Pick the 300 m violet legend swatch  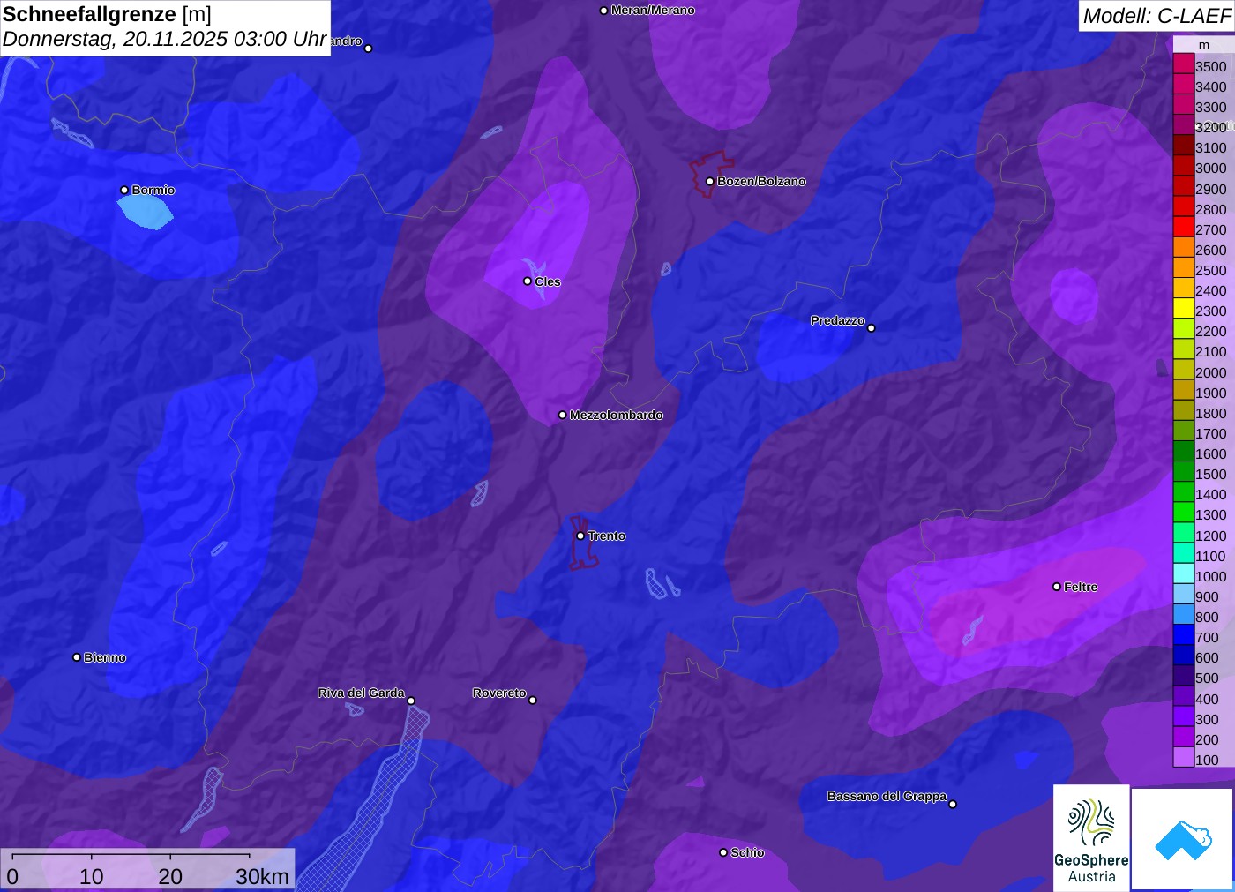tap(1184, 716)
